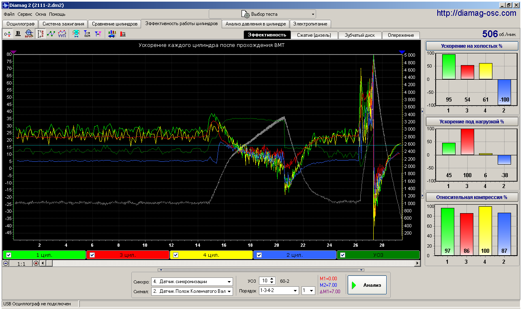Click the RPM magnifier toolbar icon

click(29, 34)
